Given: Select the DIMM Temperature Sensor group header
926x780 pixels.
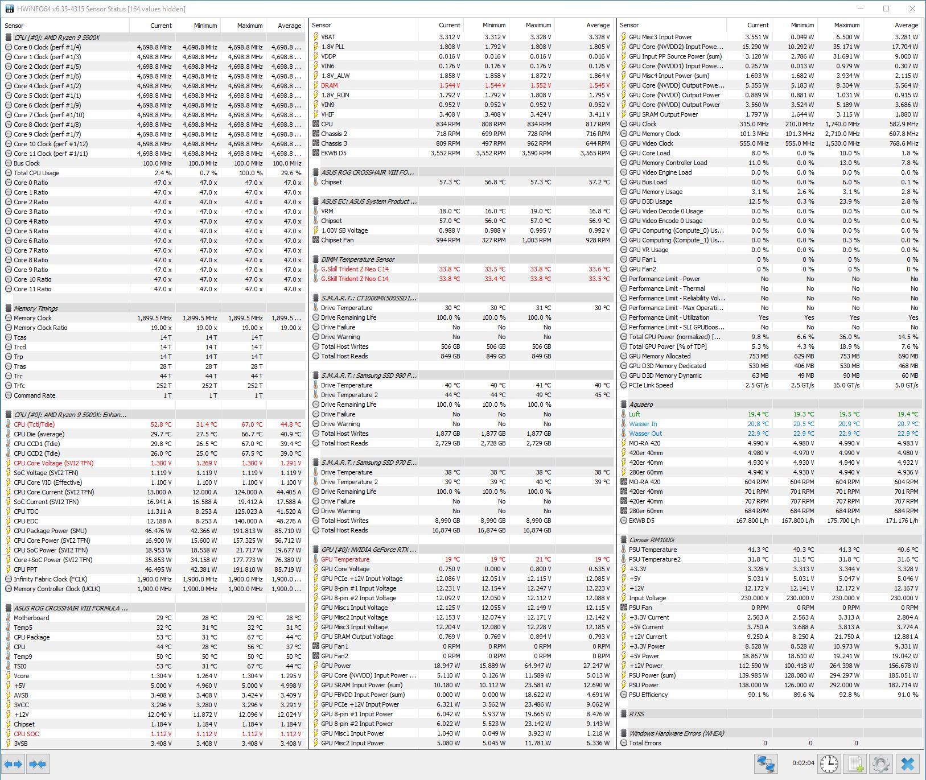Looking at the screenshot, I should point(462,259).
